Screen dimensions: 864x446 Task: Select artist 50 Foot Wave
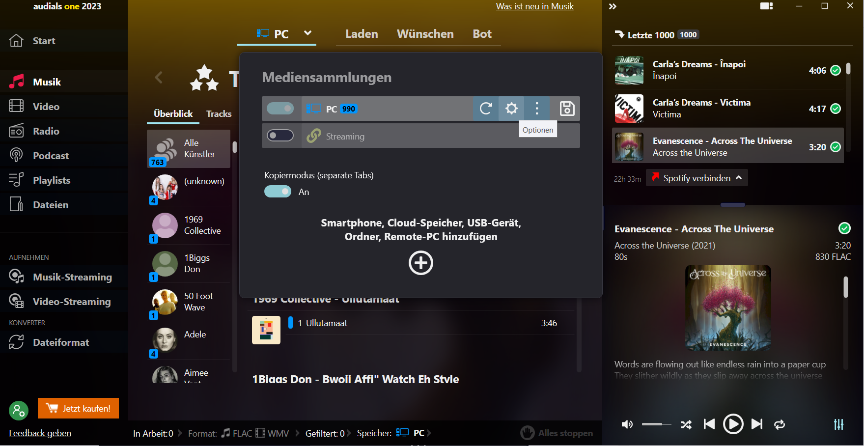[x=189, y=302]
